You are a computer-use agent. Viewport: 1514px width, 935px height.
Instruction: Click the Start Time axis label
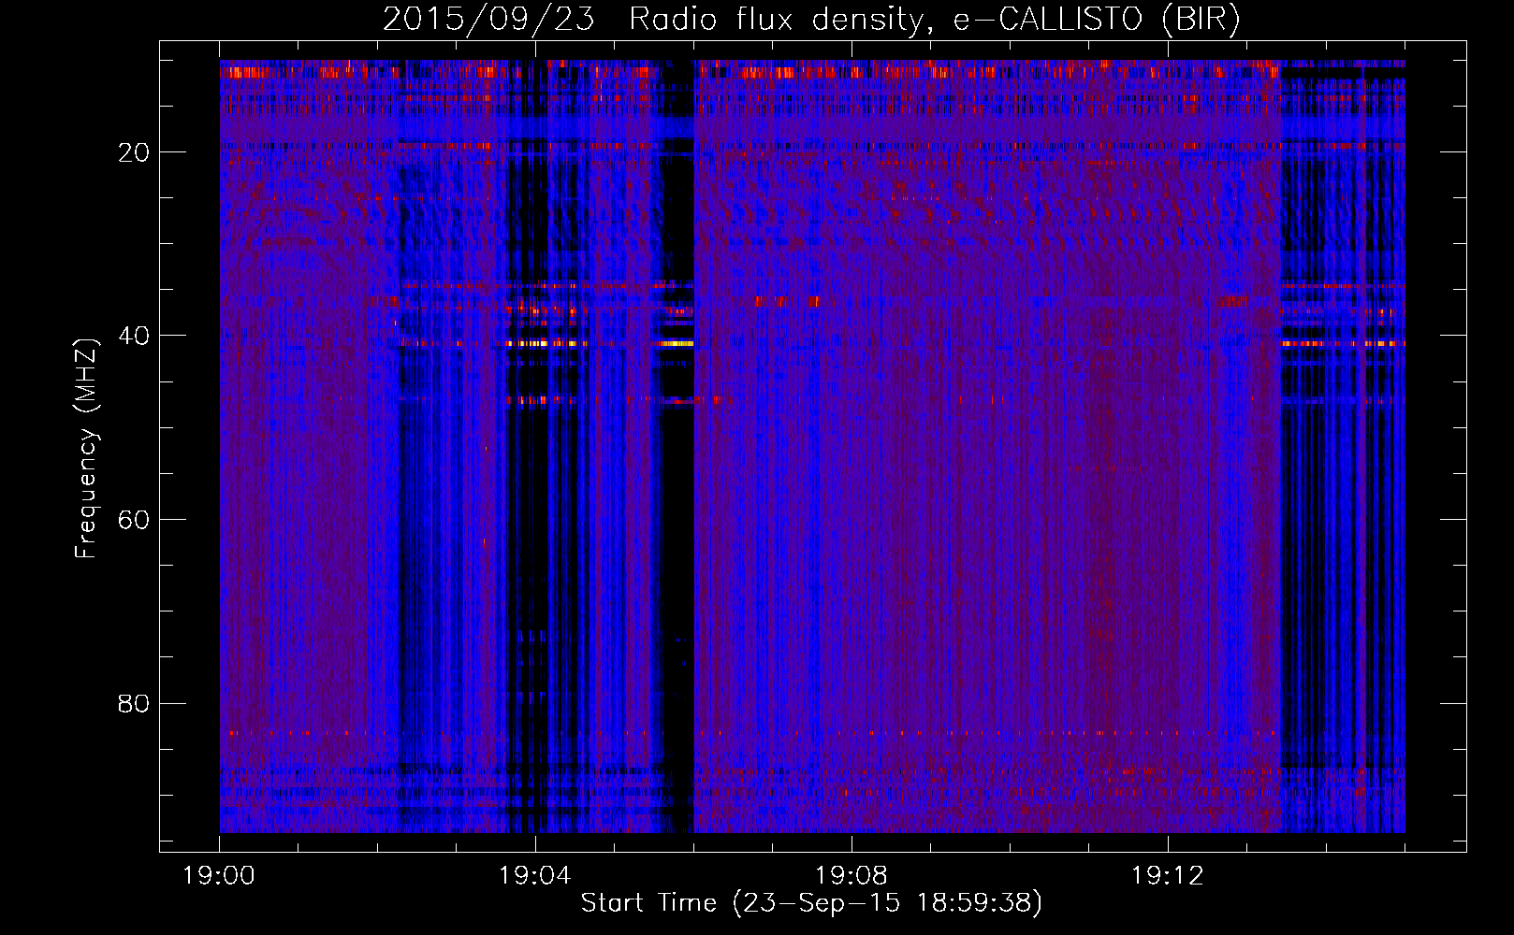pos(811,903)
